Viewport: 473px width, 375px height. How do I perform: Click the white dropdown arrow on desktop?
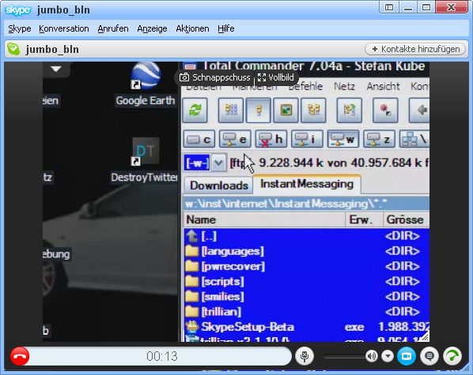56,69
